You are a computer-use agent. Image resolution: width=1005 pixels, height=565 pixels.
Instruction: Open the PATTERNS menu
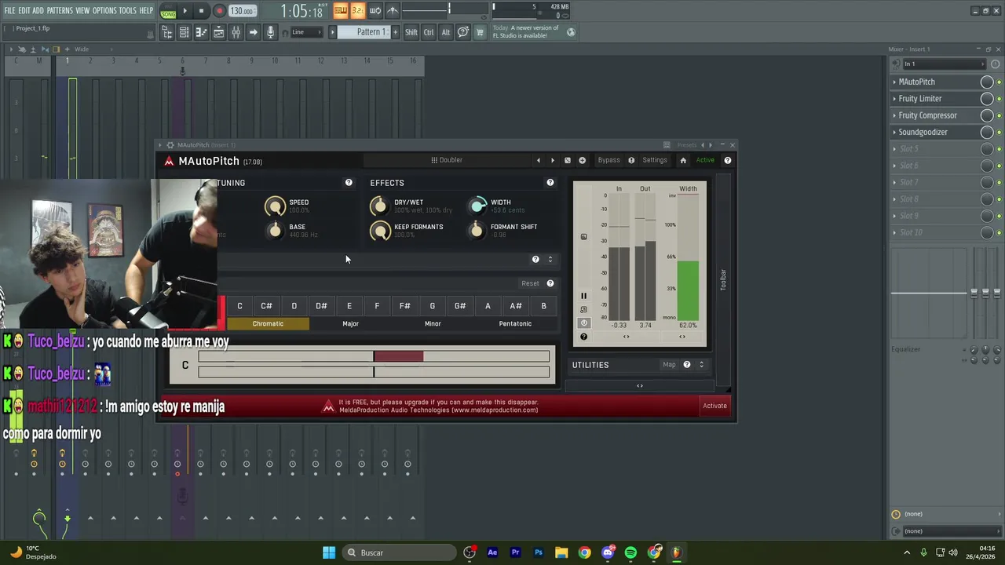click(60, 10)
